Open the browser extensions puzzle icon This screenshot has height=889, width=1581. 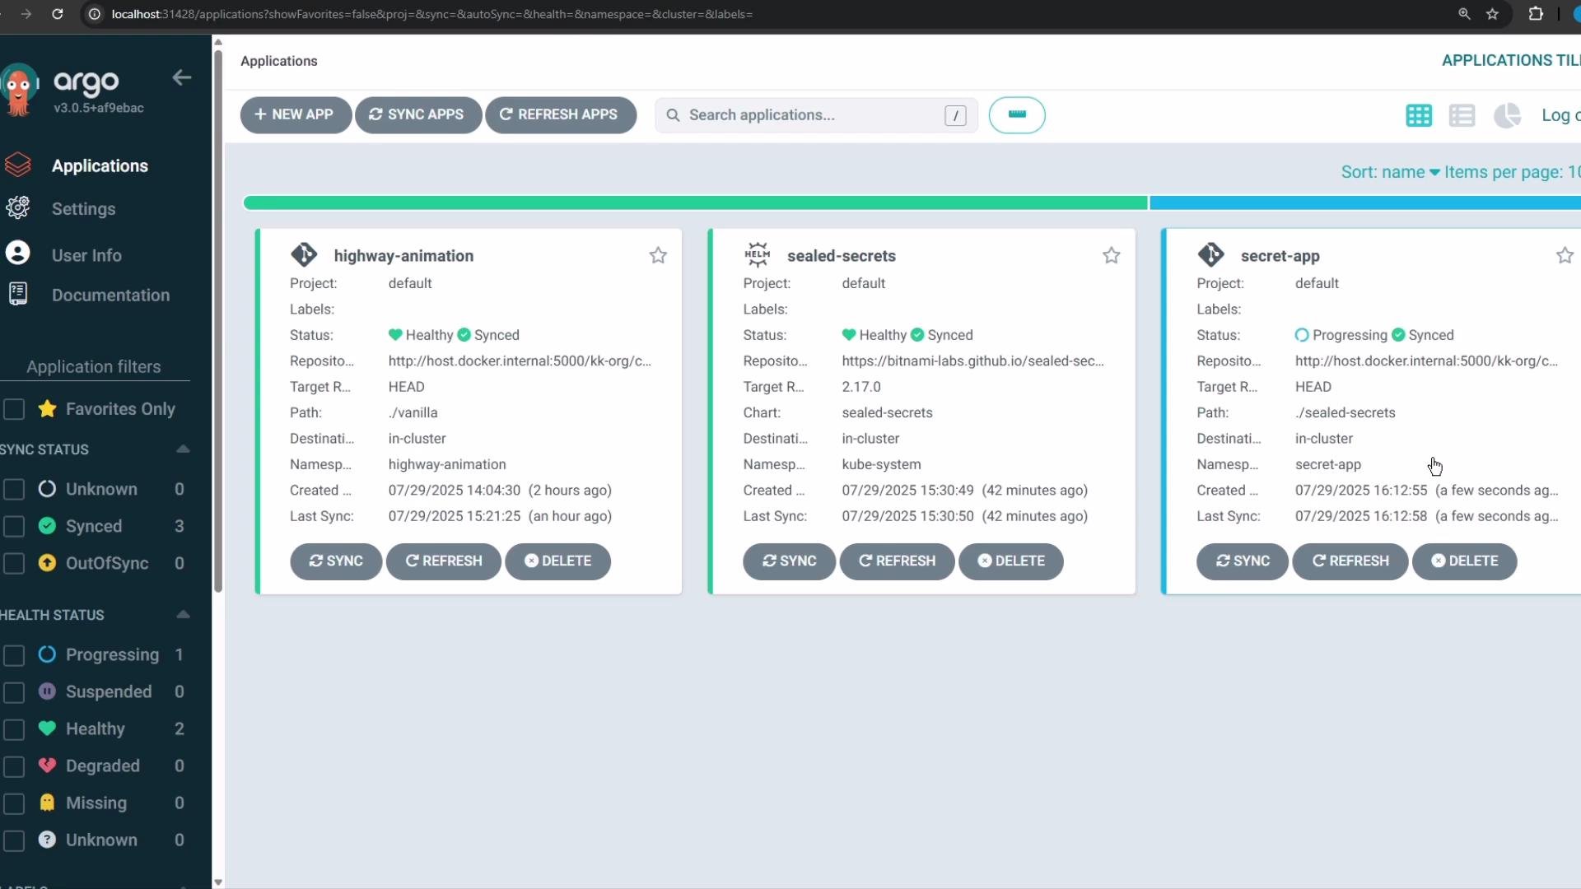(x=1536, y=14)
